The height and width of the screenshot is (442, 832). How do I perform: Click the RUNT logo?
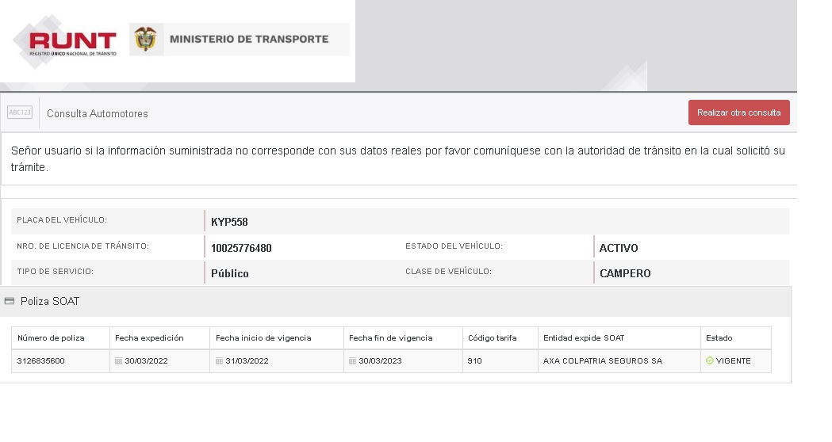tap(72, 41)
